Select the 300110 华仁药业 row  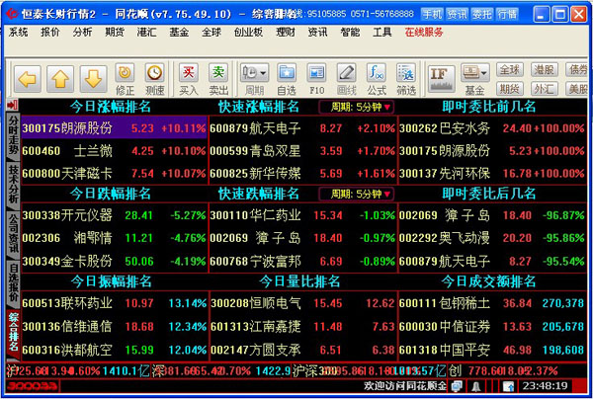click(302, 215)
